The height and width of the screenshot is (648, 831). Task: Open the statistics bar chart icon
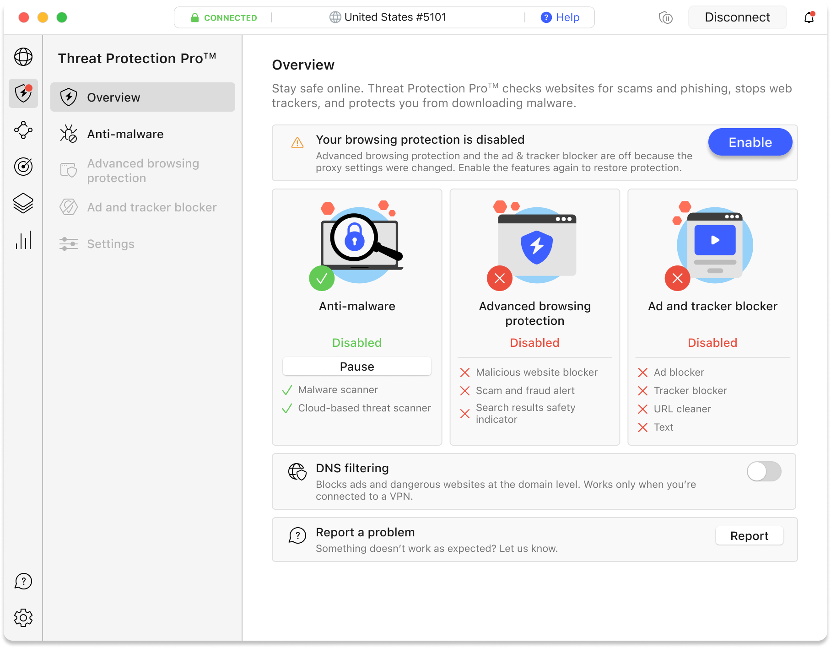pos(23,240)
